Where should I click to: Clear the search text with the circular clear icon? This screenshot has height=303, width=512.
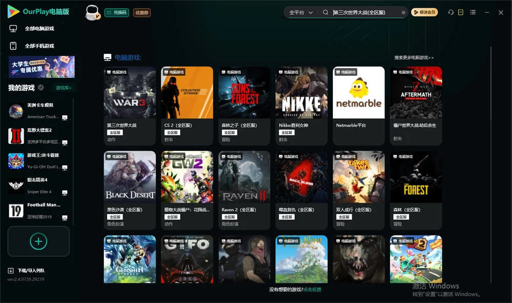click(x=403, y=12)
